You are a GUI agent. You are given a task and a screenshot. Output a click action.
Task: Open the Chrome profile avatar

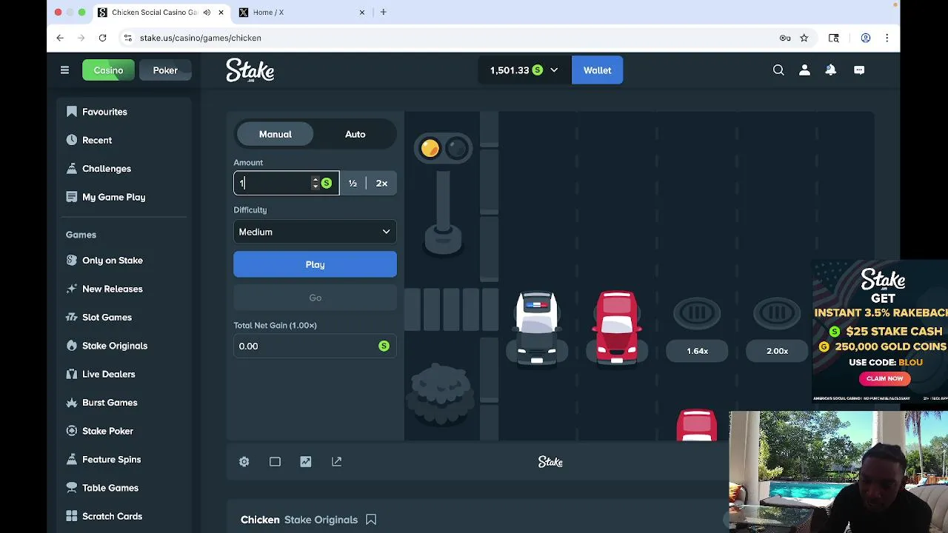(865, 38)
